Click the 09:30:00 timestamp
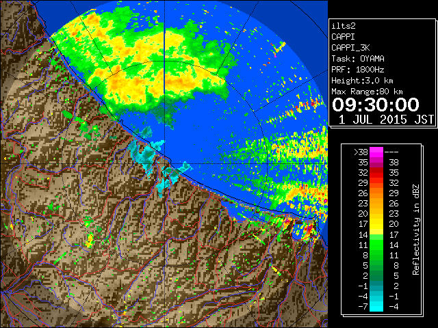438x328 pixels. (x=376, y=105)
